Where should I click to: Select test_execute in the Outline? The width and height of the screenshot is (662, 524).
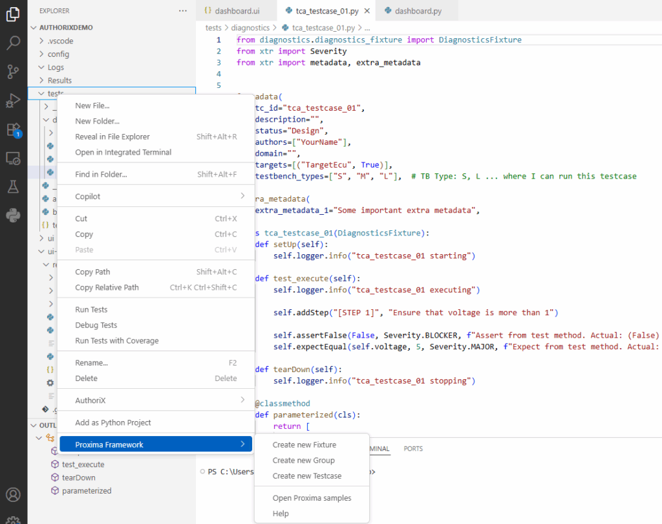pos(83,464)
